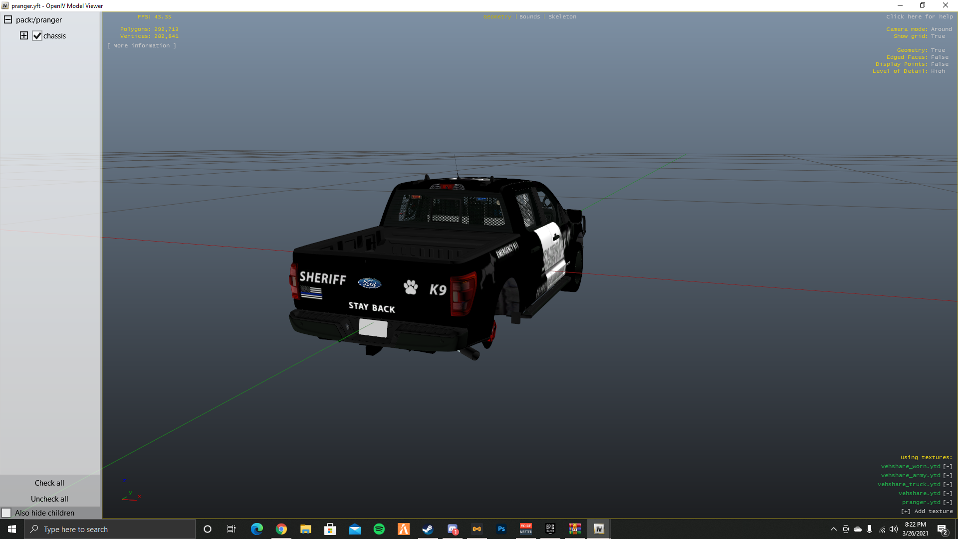Remove the vehshare_worn.ytd texture with [-]
Image resolution: width=958 pixels, height=539 pixels.
coord(948,466)
